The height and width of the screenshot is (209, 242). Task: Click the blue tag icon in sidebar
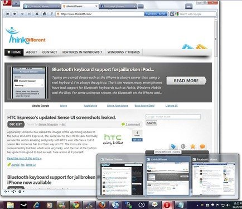[x=173, y=146]
